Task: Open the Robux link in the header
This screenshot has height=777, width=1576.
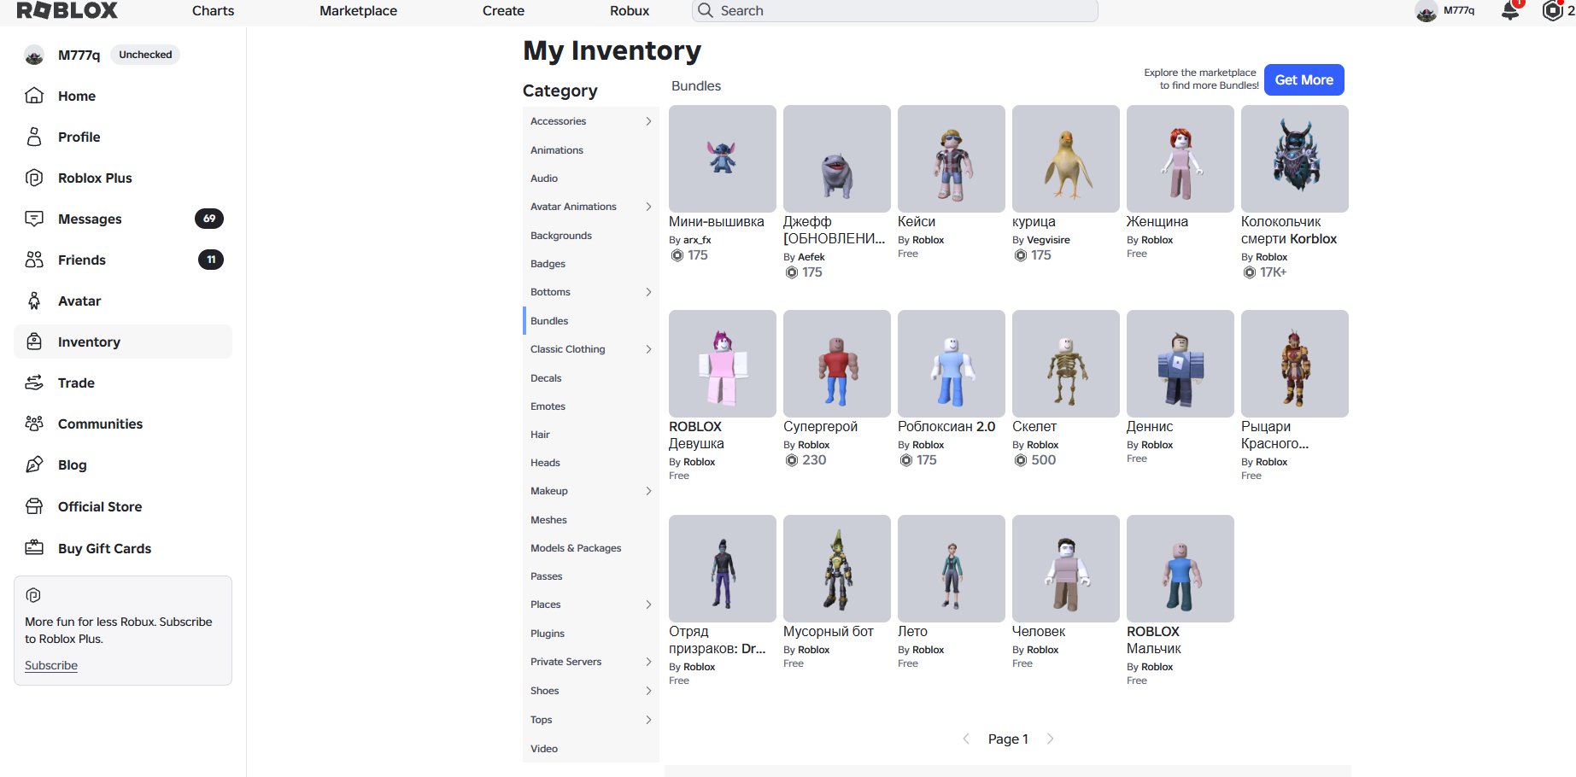Action: (x=630, y=10)
